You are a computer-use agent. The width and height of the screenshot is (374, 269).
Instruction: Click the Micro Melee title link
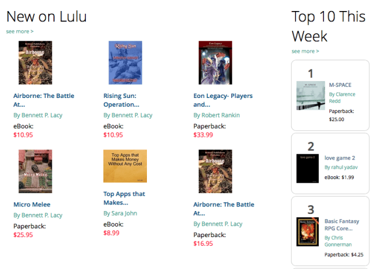coord(32,205)
